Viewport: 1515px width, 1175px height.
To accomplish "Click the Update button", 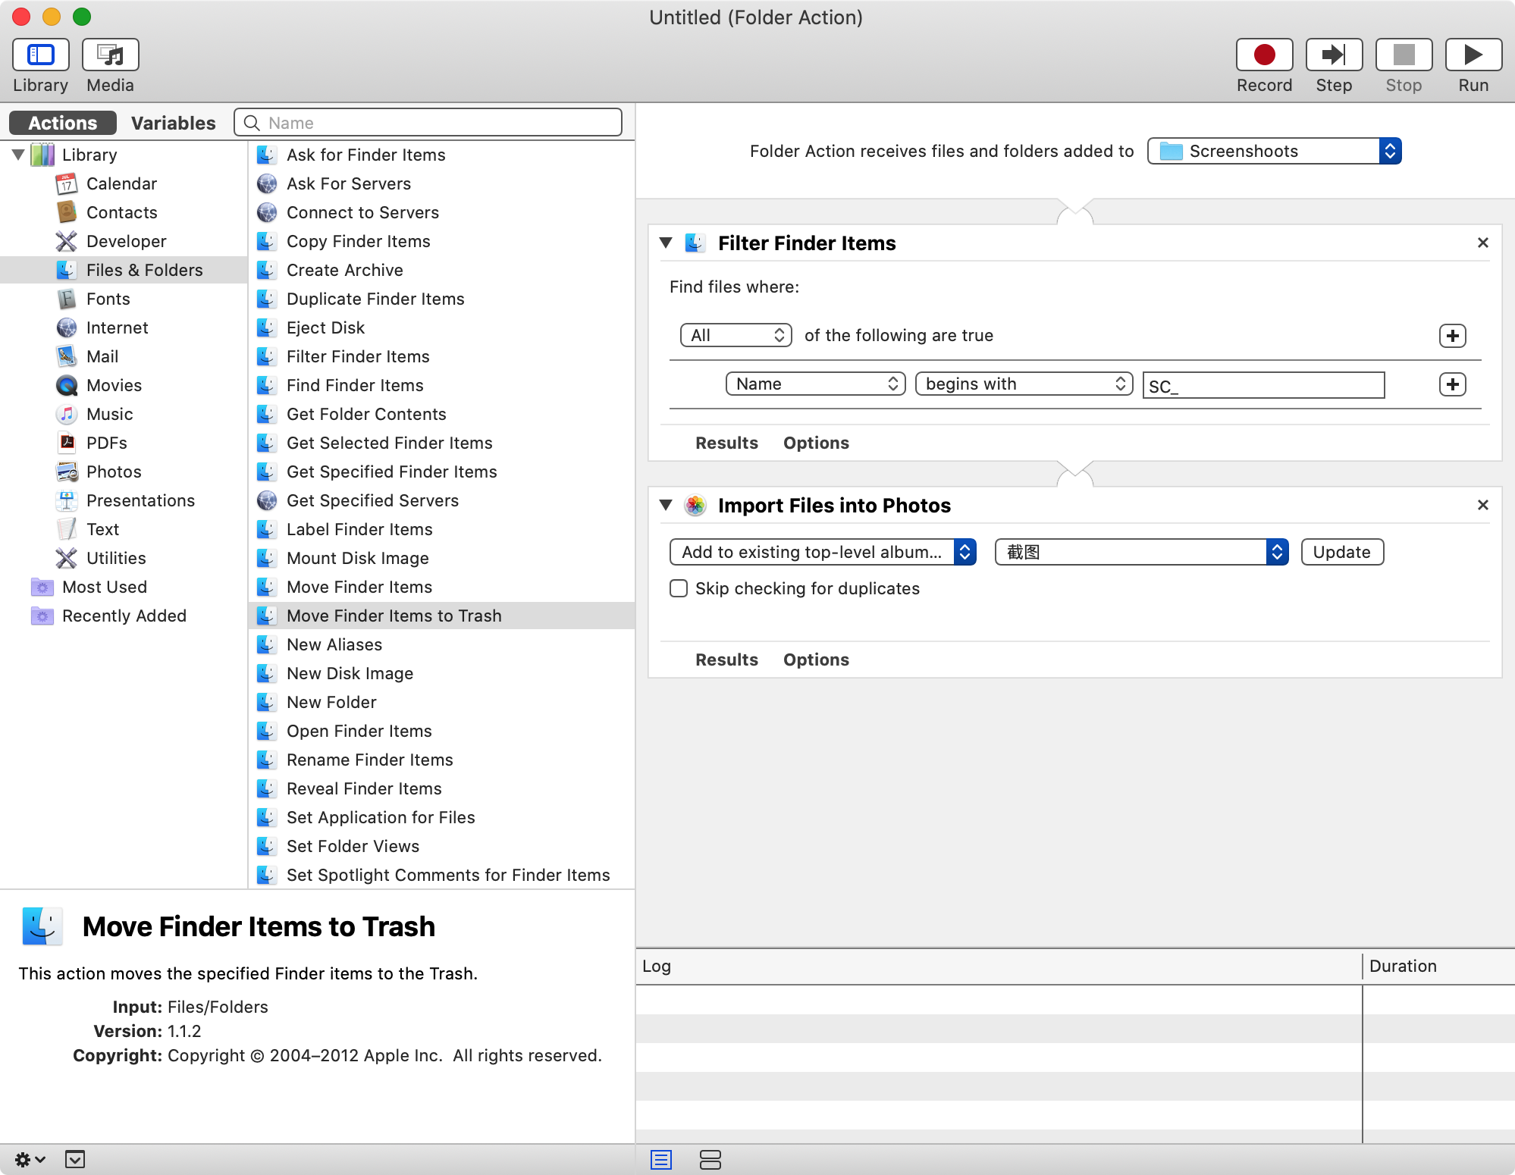I will [1341, 552].
